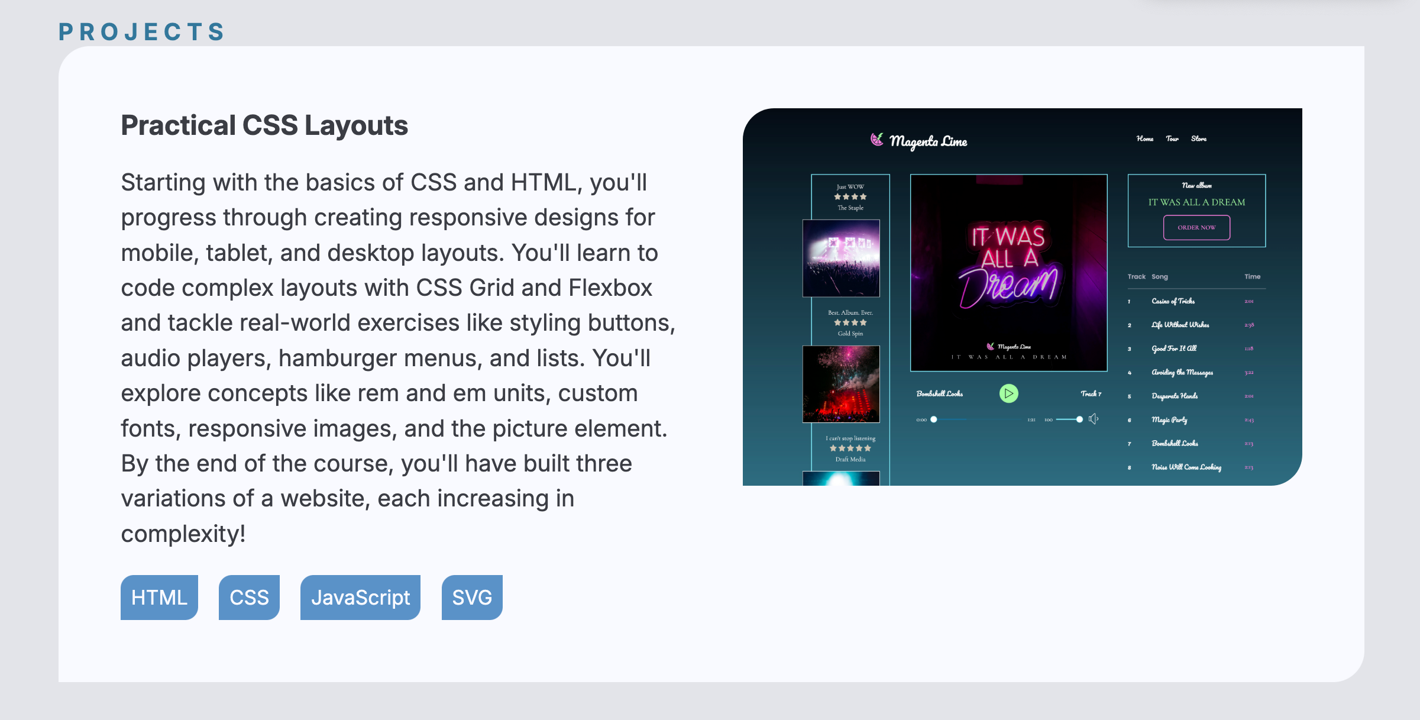Viewport: 1420px width, 720px height.
Task: Click the purple concert crowd photo
Action: coord(841,258)
